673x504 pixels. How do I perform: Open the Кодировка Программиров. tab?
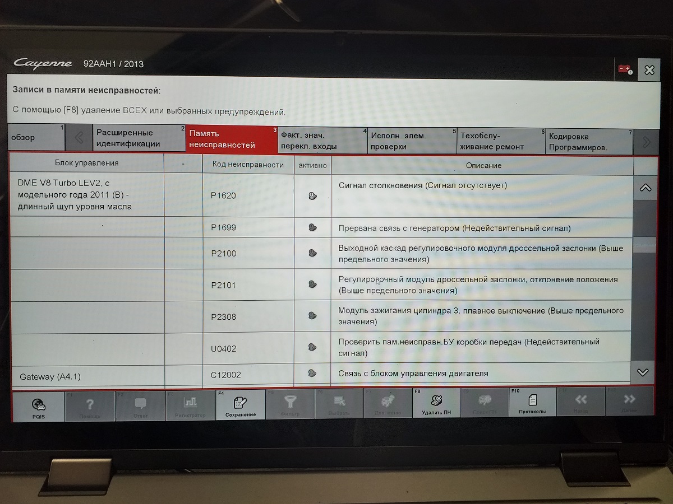(x=588, y=142)
